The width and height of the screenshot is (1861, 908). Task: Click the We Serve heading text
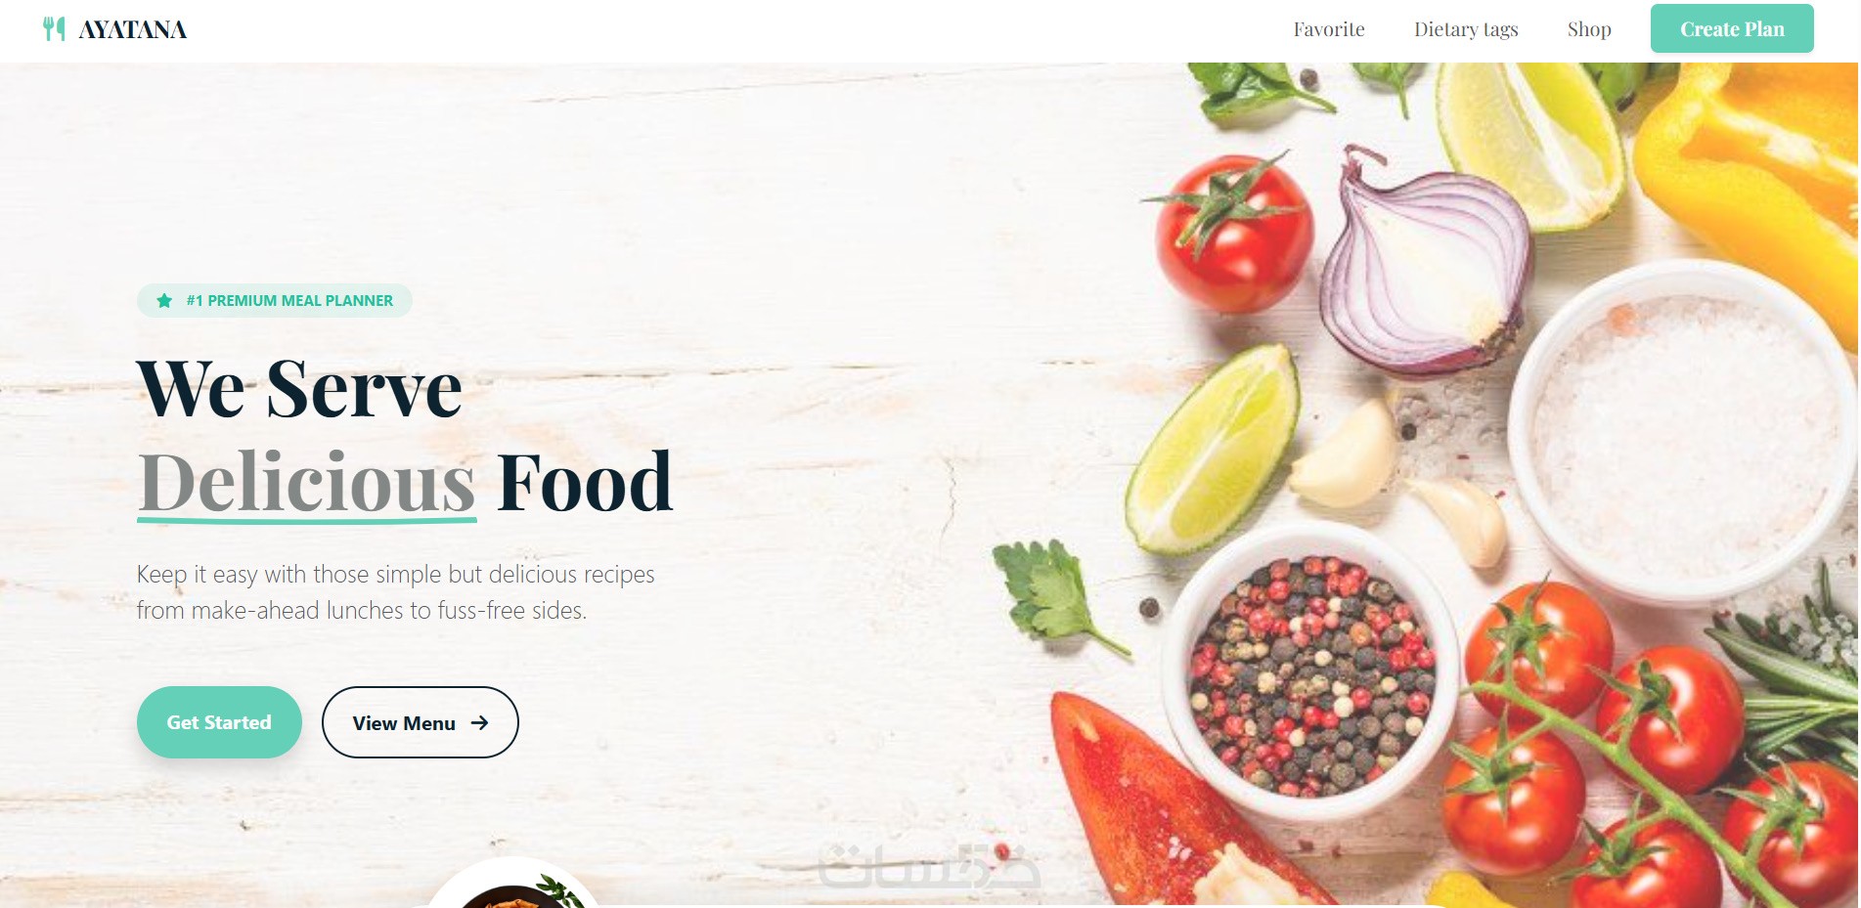click(x=299, y=388)
